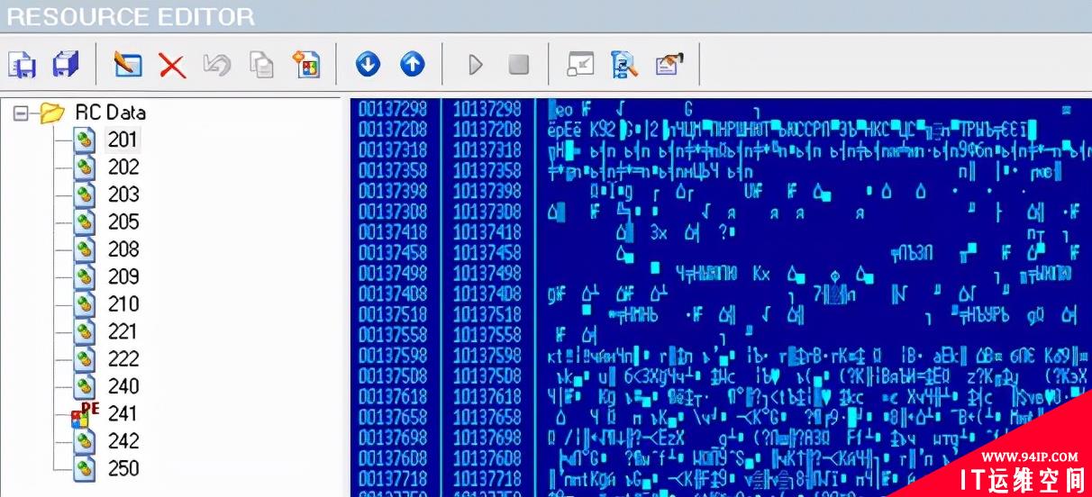Click offset 00137698 in hex view
The width and height of the screenshot is (1092, 497).
click(x=392, y=438)
